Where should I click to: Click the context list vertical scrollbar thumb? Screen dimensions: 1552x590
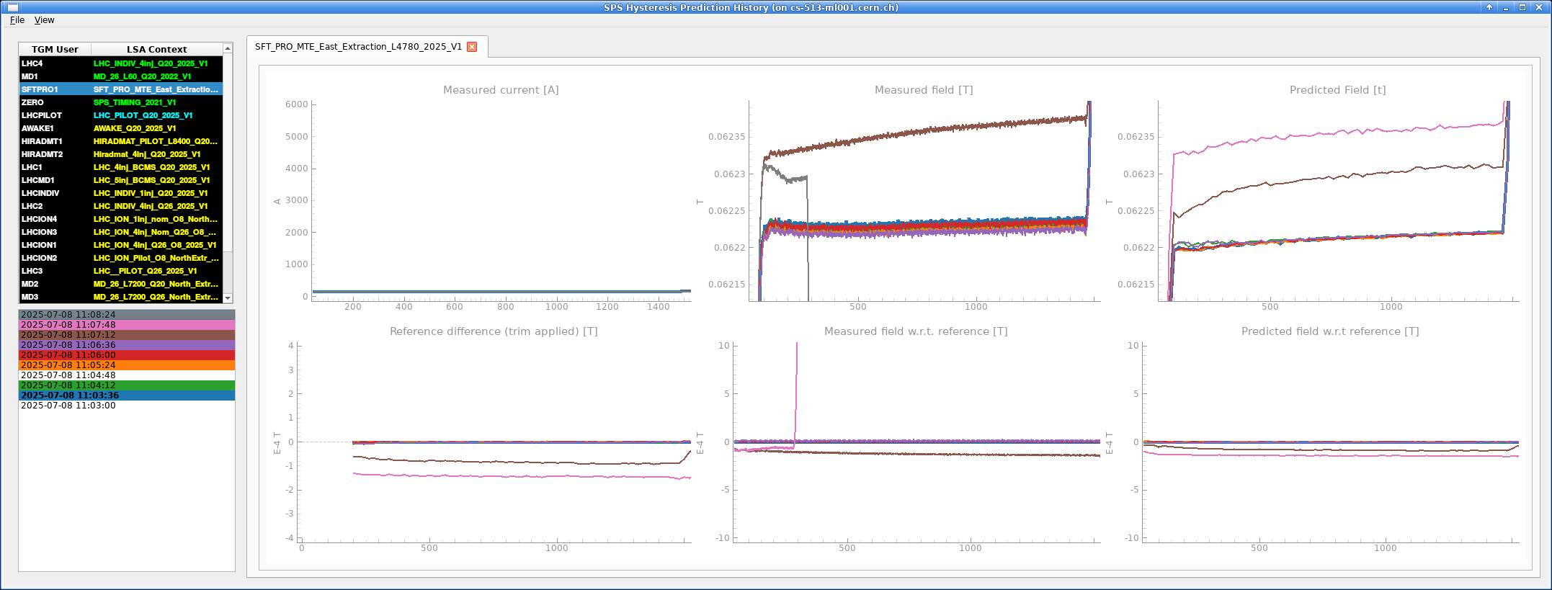(x=228, y=151)
